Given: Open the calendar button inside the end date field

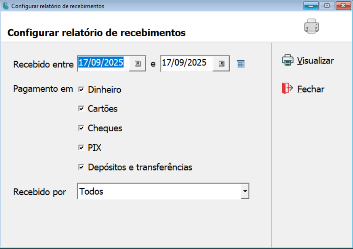Looking at the screenshot, I should (x=221, y=64).
